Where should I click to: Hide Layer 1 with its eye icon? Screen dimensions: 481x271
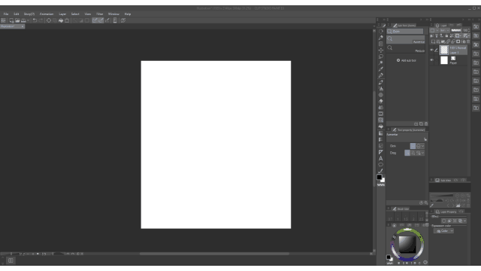[432, 50]
